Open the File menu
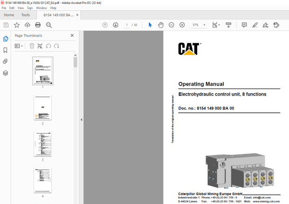The height and width of the screenshot is (204, 289). tap(4, 8)
